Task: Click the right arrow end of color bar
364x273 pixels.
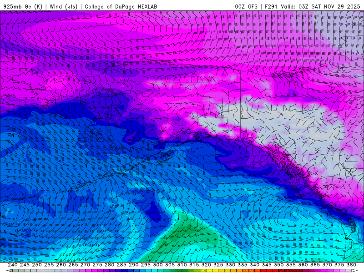Action: point(354,271)
